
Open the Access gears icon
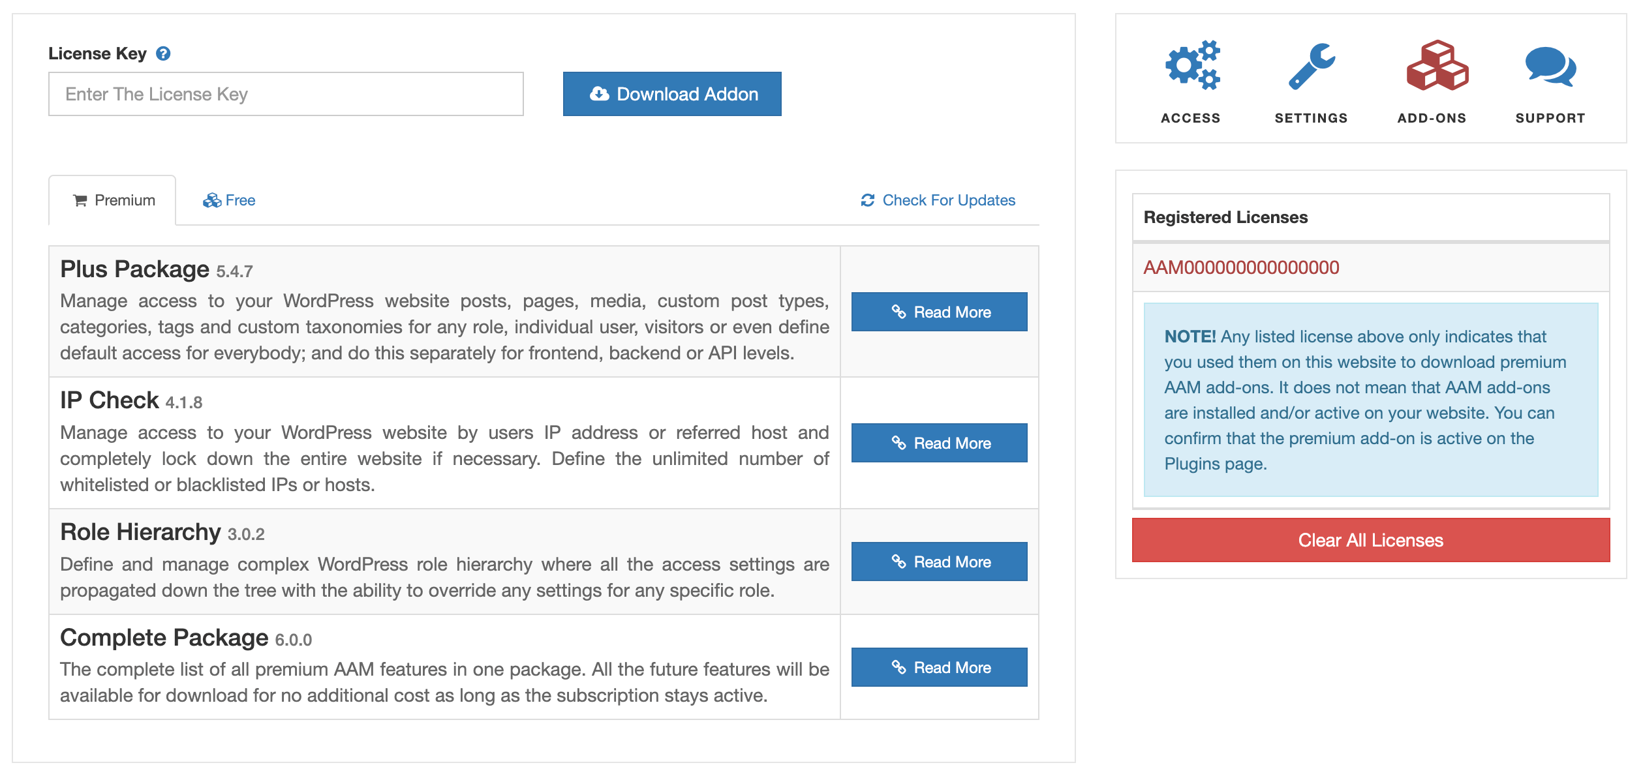(x=1192, y=65)
